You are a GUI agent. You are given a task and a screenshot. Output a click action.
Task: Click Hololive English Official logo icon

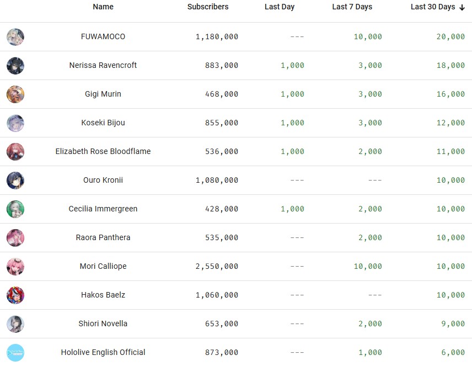pos(15,352)
